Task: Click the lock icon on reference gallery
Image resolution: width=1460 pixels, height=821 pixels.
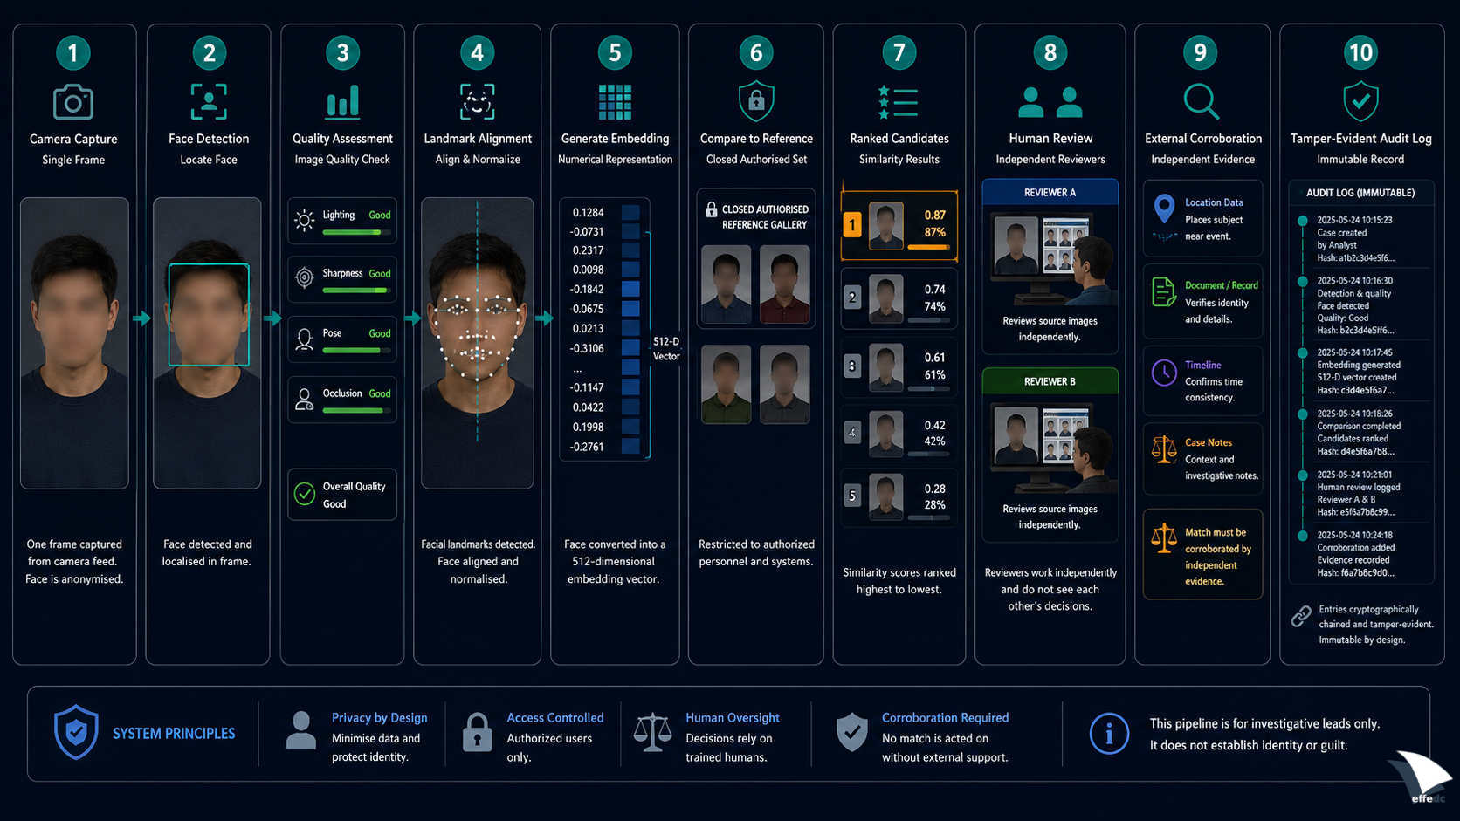Action: [711, 209]
